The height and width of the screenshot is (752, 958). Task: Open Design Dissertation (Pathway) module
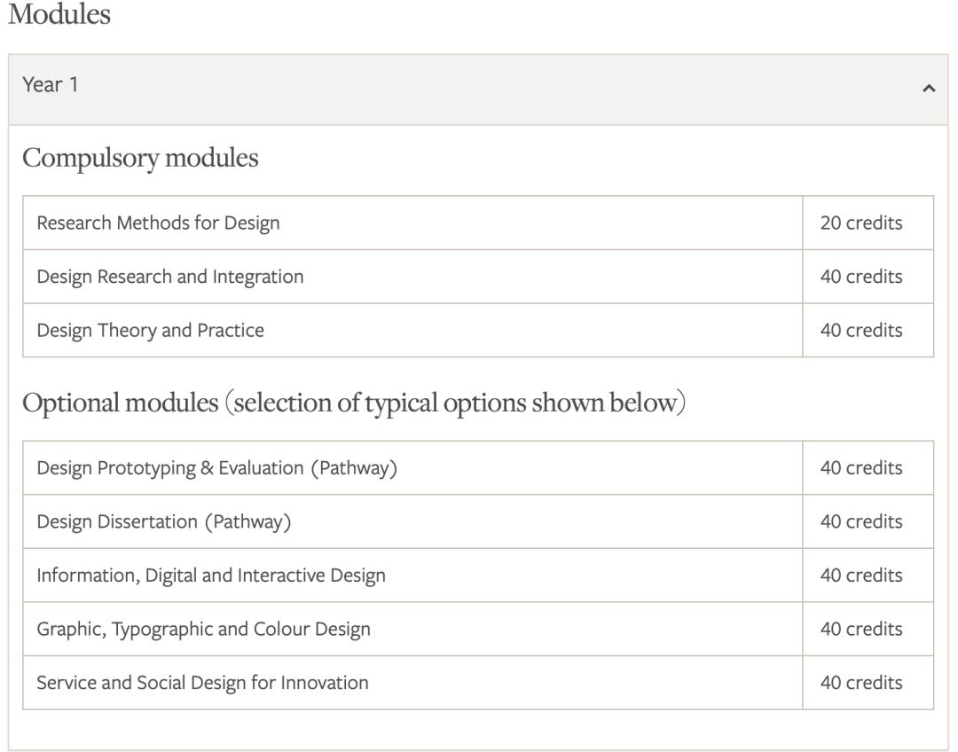click(164, 521)
